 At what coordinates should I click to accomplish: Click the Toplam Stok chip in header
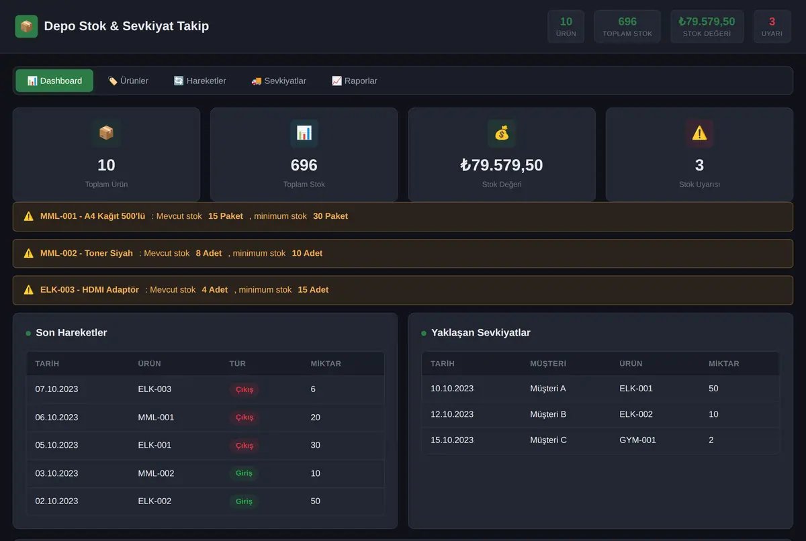point(627,27)
